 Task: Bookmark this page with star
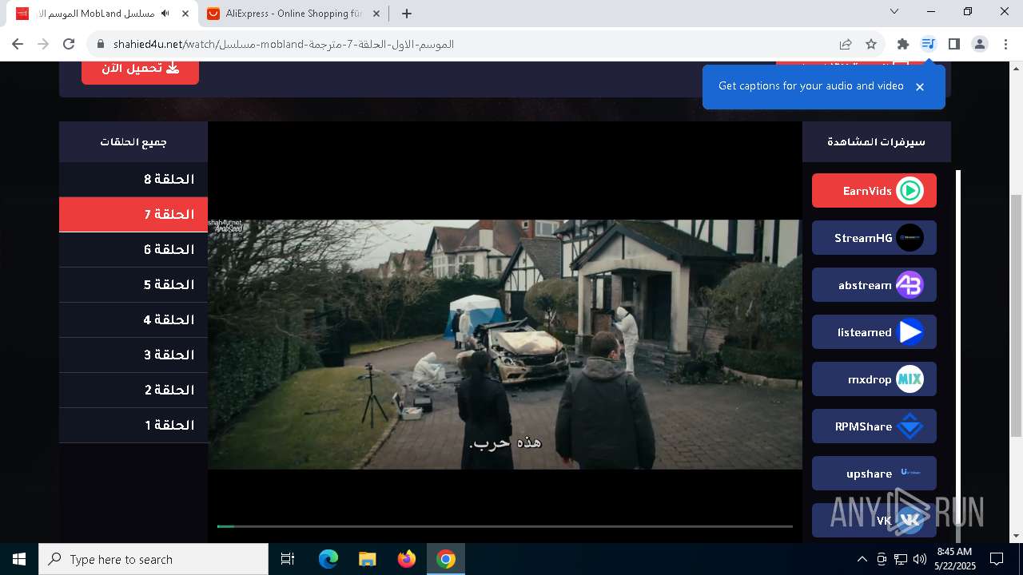pyautogui.click(x=871, y=44)
